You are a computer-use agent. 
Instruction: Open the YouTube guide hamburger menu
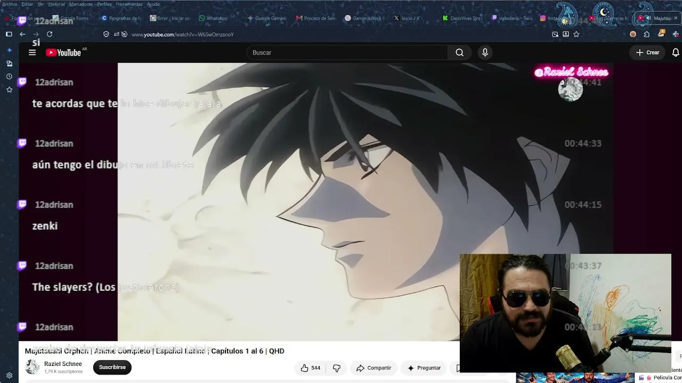click(x=32, y=53)
